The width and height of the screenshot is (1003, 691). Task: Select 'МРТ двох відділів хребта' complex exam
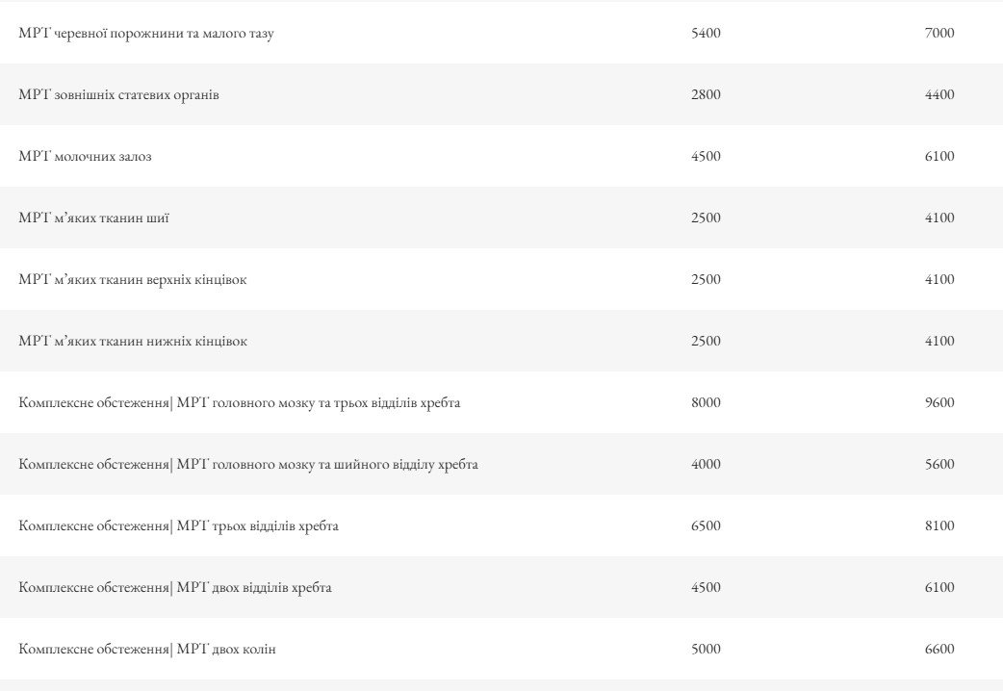175,588
